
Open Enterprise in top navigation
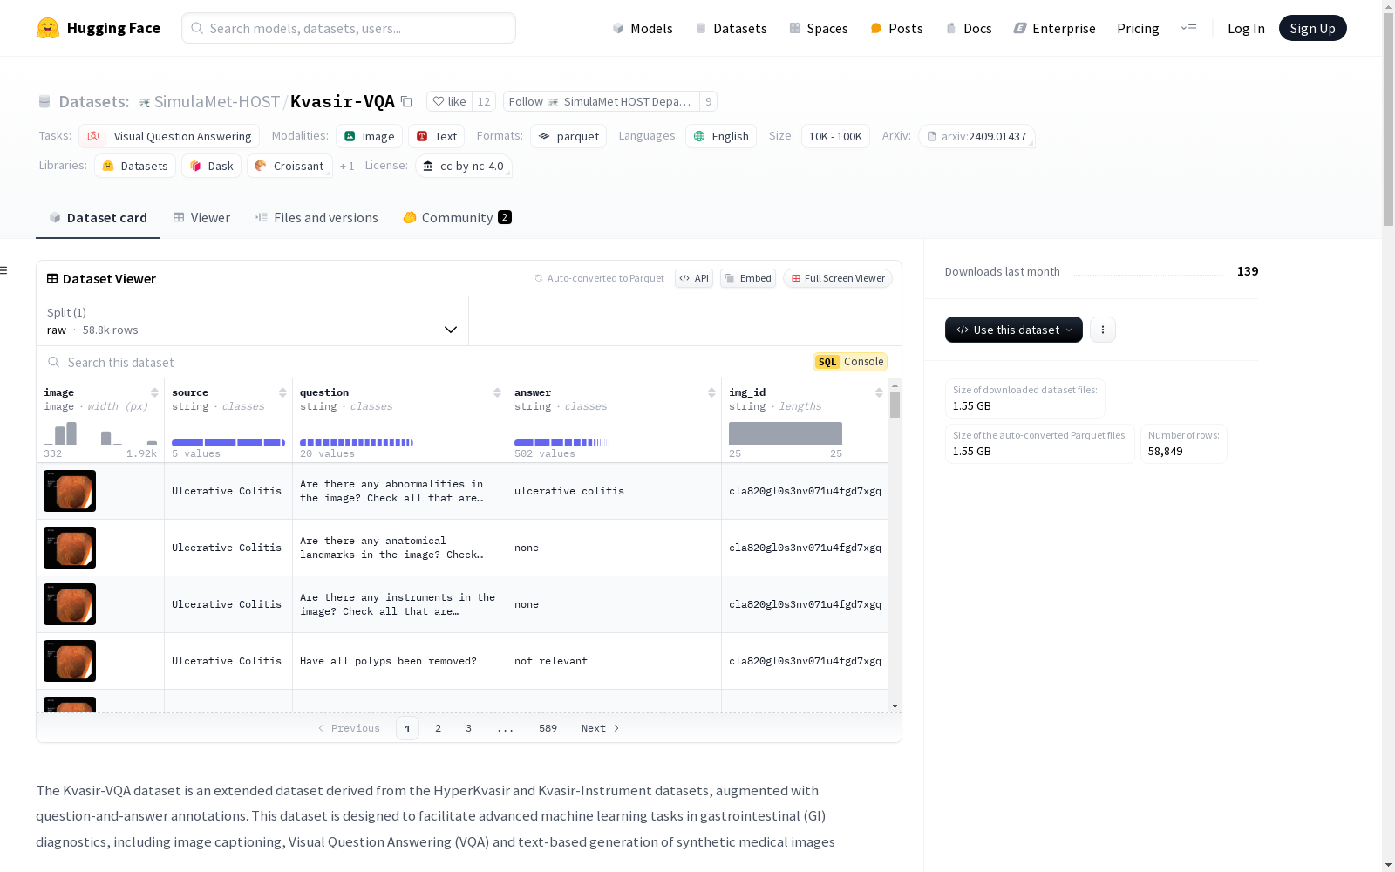click(x=1054, y=28)
